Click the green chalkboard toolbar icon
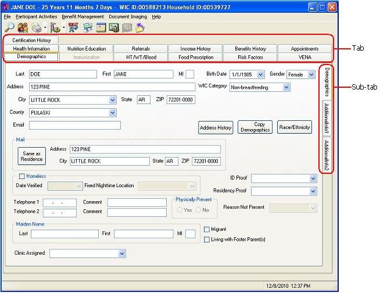Viewport: 380px width, 293px height. pos(114,27)
